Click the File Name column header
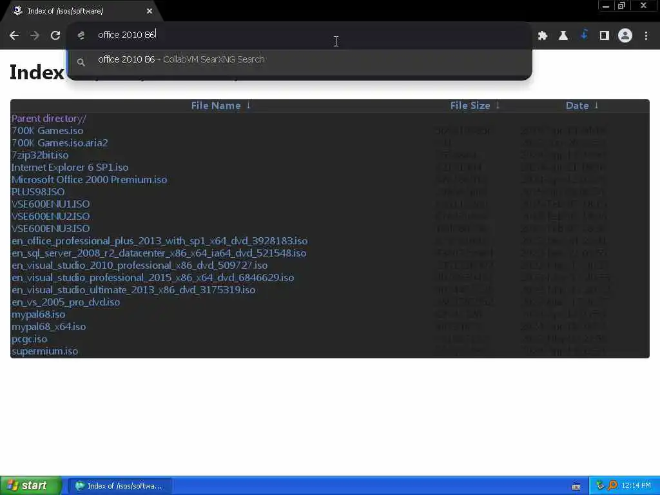Viewport: 660px width, 495px height. click(x=216, y=106)
